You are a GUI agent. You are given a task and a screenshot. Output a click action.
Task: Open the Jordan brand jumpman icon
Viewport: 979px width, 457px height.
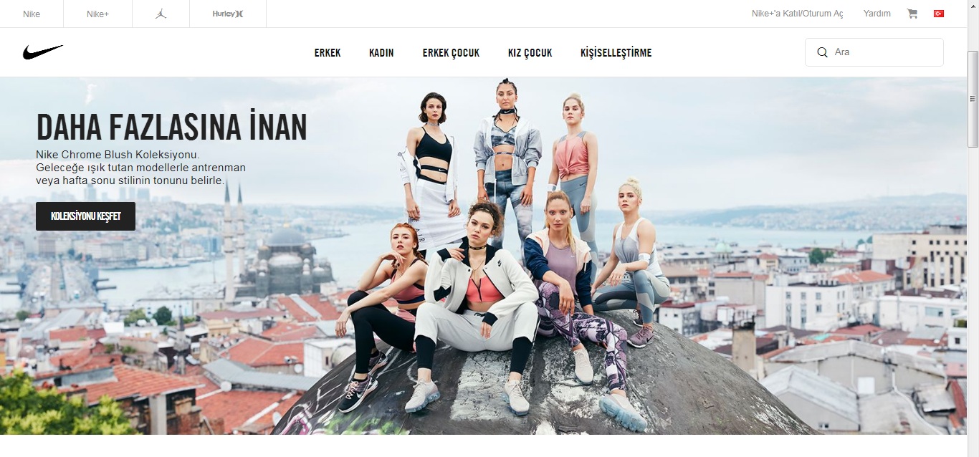pos(161,14)
